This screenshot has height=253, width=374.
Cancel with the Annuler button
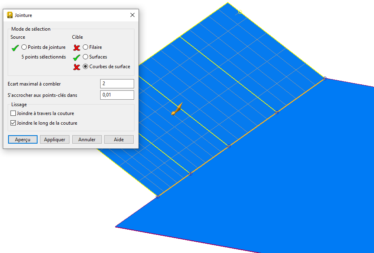[87, 140]
